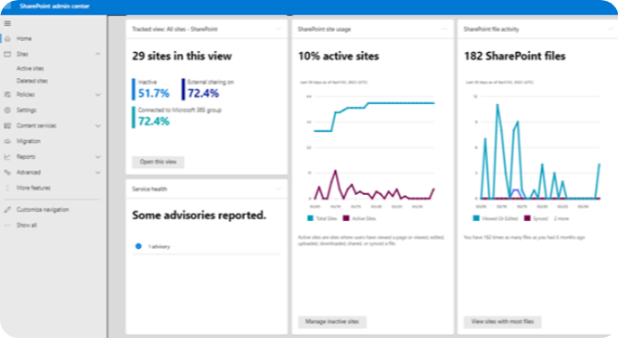Click Show all in navigation
The width and height of the screenshot is (619, 338).
(27, 225)
